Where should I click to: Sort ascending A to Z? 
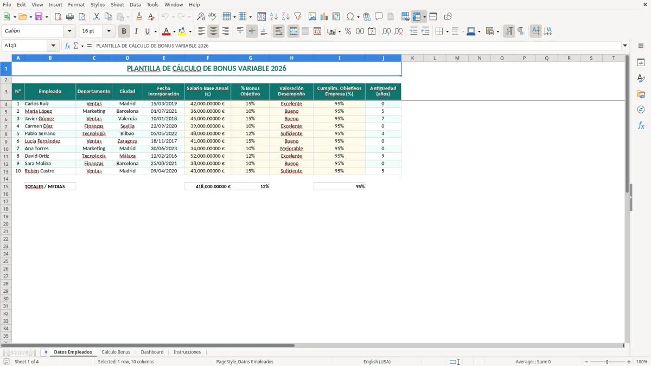(x=274, y=17)
